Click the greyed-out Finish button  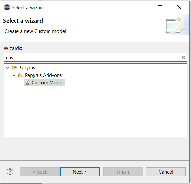[x=123, y=172]
